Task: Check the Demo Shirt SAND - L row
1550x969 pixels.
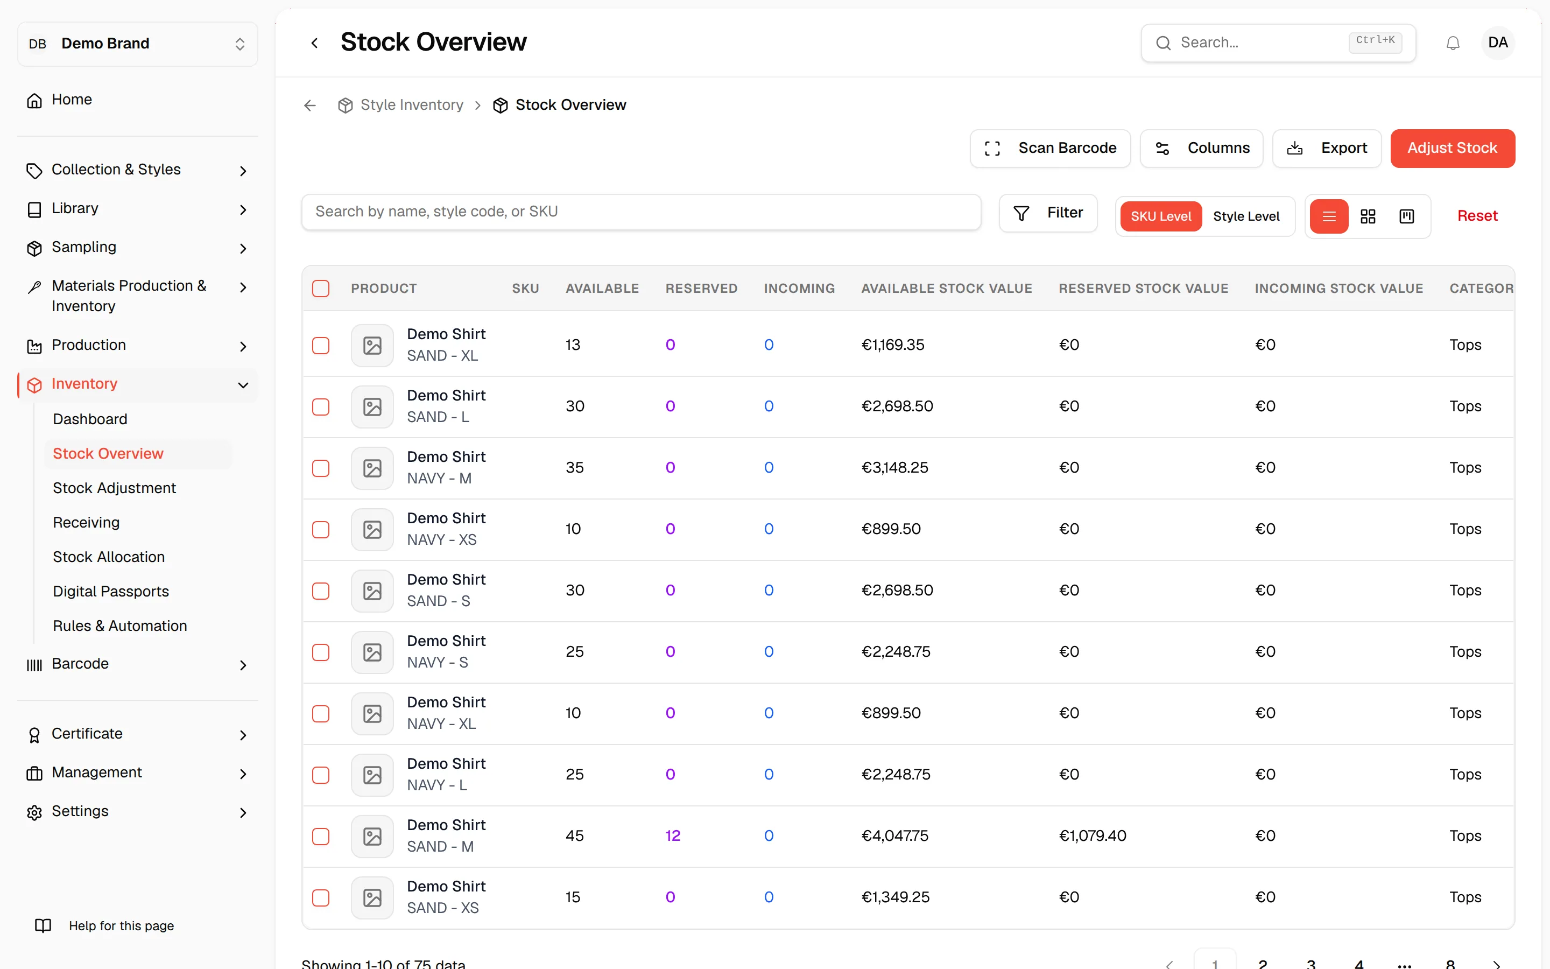Action: (321, 407)
